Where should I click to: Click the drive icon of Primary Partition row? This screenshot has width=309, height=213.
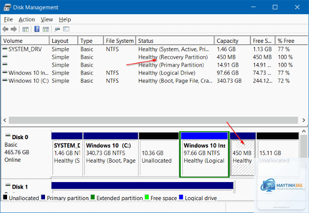click(5, 64)
